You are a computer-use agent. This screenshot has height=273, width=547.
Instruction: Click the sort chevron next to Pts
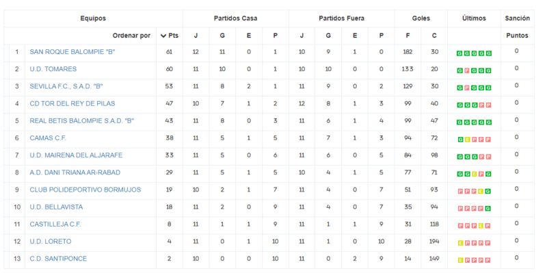(x=163, y=36)
